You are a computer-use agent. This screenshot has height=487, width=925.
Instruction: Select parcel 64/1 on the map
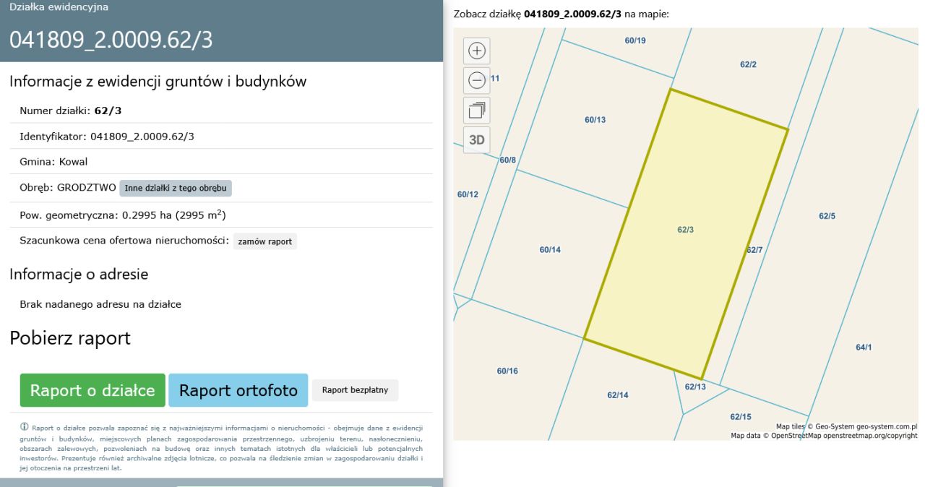864,348
